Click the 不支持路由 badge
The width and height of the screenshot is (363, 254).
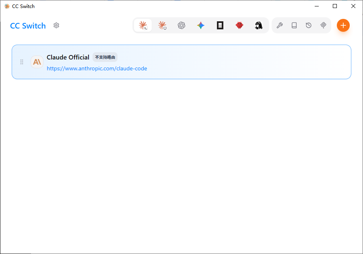105,57
